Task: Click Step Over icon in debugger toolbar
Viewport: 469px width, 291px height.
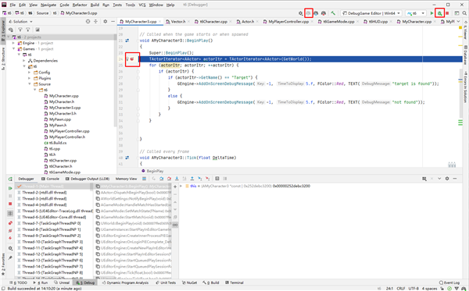Action: (x=162, y=179)
